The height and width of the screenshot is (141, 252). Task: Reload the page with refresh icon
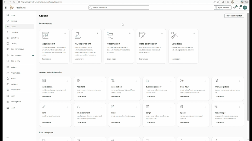tap(14, 2)
